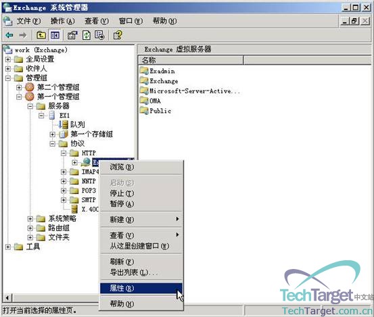Expand the IMAP4 node

64,172
